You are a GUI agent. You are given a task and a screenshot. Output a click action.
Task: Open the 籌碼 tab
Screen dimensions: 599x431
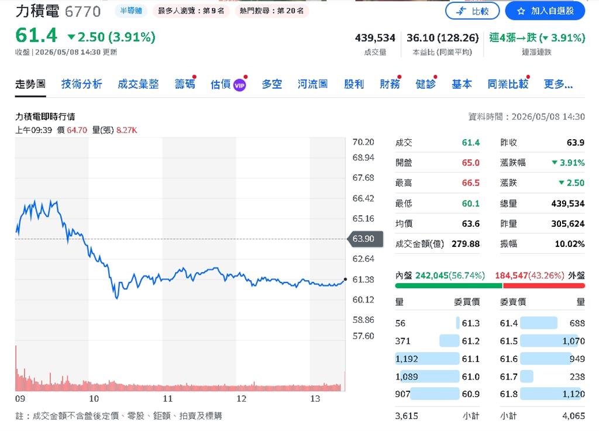click(x=185, y=84)
